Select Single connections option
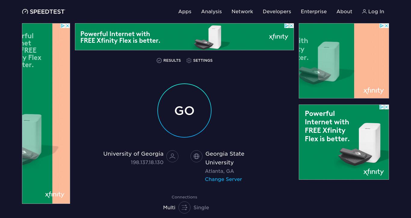 point(201,207)
